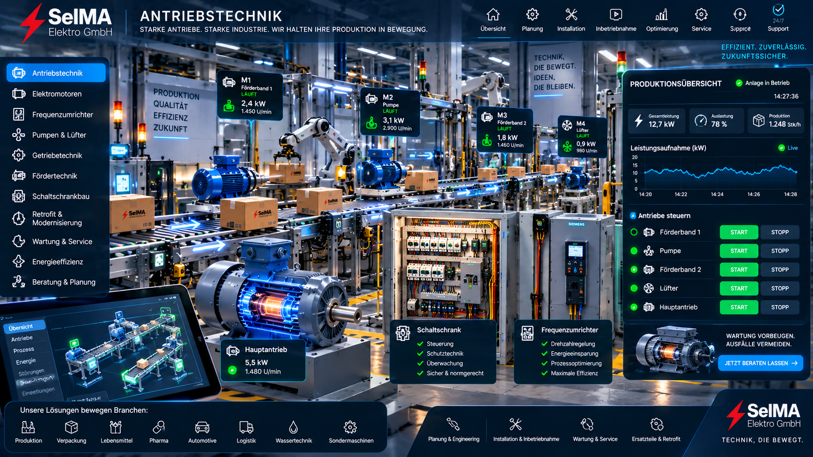
Task: Click the Optimierung chart icon
Action: coord(662,15)
